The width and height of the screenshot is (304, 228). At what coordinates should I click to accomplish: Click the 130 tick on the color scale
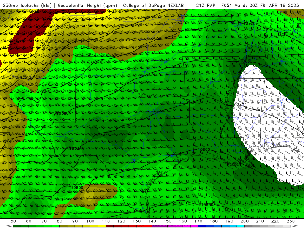[137, 221]
